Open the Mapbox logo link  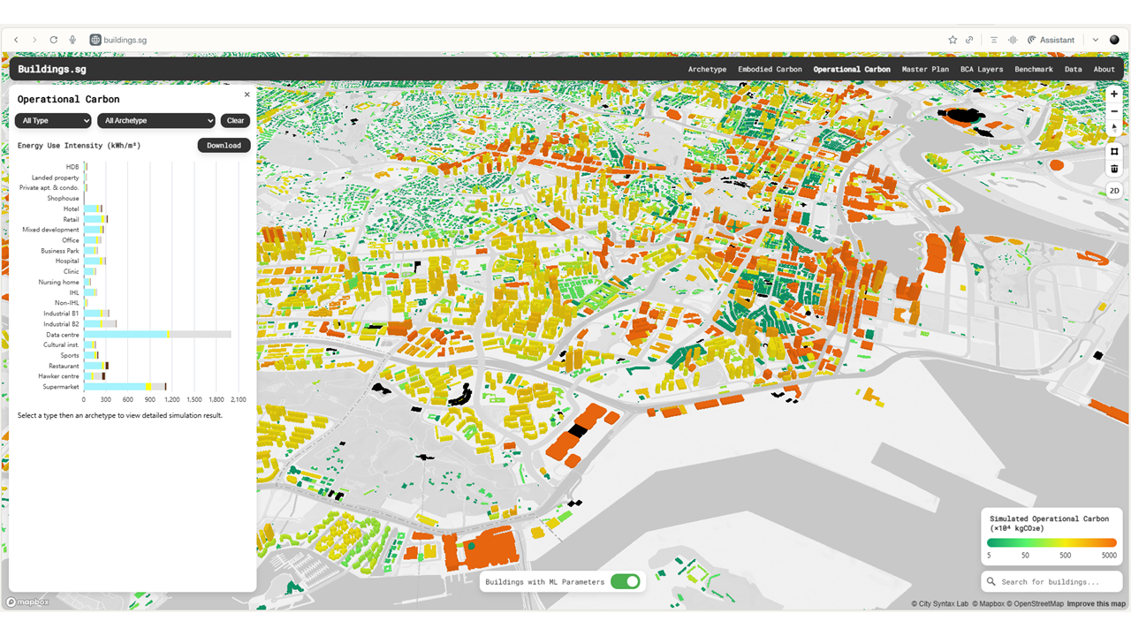point(27,602)
